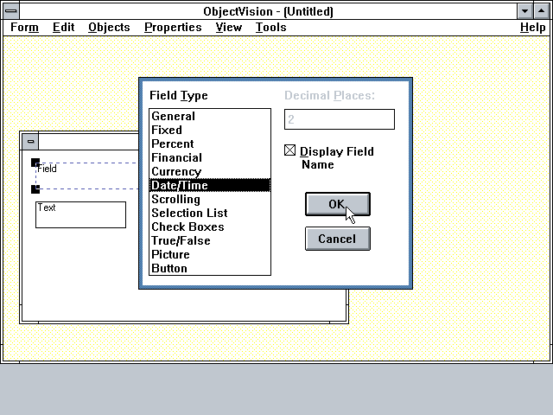The width and height of the screenshot is (553, 415).
Task: Open ObjectVision window control menu
Action: point(11,11)
